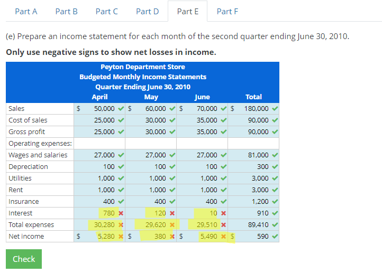Screen dimensions: 382x273
Task: Click the May Sales field 60,000
Action: click(151, 108)
